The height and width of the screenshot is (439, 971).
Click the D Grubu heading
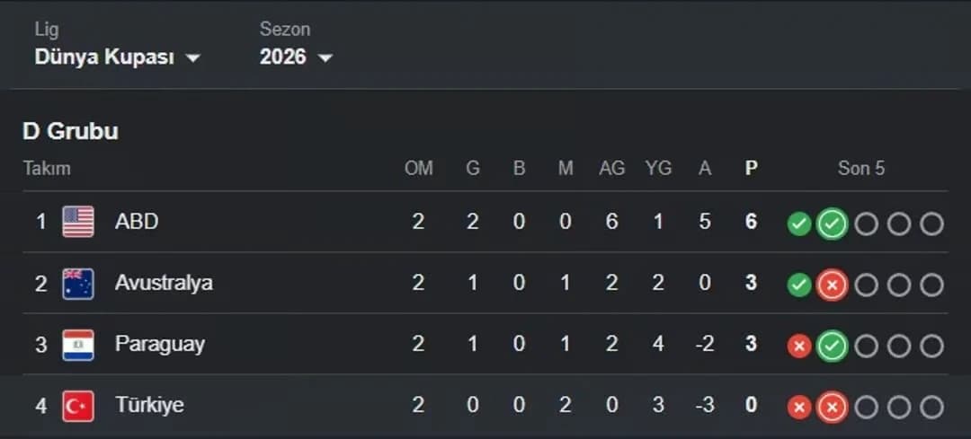click(x=71, y=131)
